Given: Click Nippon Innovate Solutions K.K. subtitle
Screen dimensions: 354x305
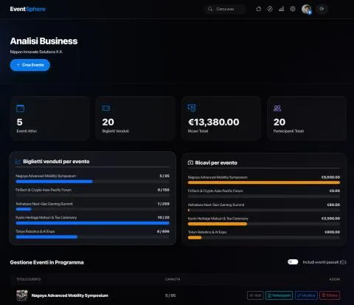Looking at the screenshot, I should 36,52.
